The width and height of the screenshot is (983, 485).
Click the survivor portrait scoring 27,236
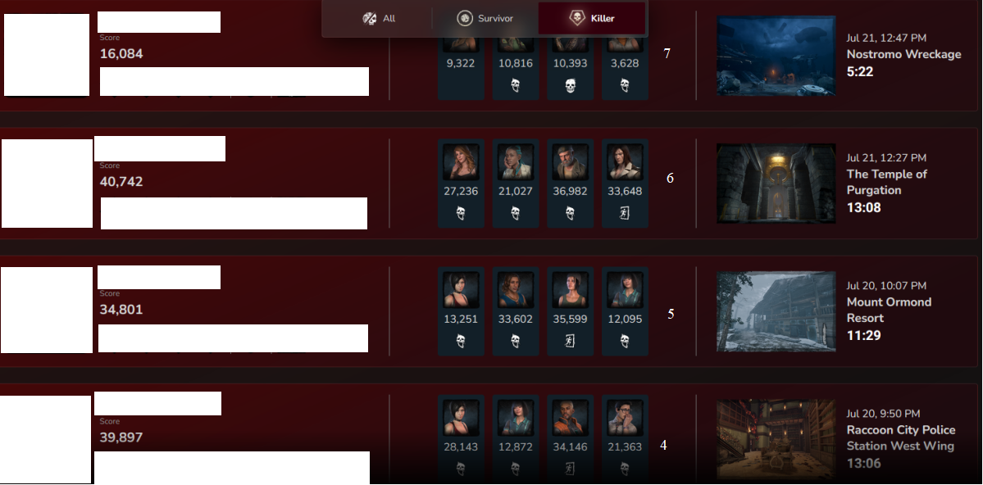[461, 162]
